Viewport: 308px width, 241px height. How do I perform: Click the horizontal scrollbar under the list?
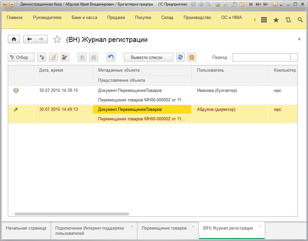pyautogui.click(x=72, y=214)
